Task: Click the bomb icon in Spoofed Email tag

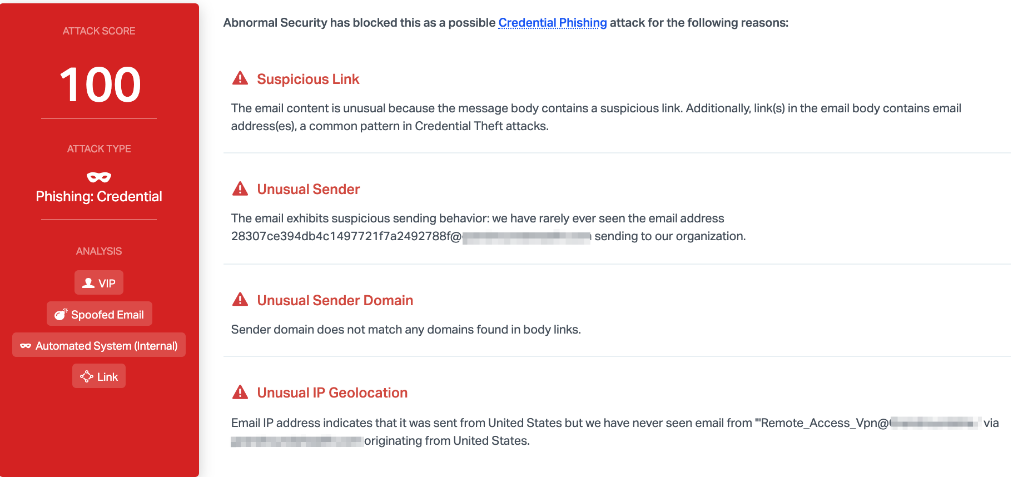Action: [61, 314]
